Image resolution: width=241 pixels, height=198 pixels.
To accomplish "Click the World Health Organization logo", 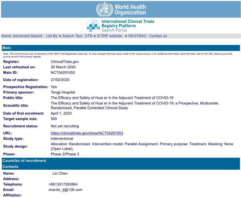I will [x=121, y=9].
